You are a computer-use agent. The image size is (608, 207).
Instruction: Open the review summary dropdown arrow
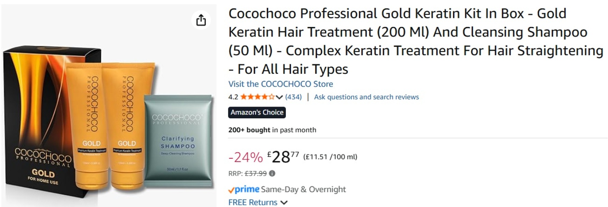pos(279,97)
